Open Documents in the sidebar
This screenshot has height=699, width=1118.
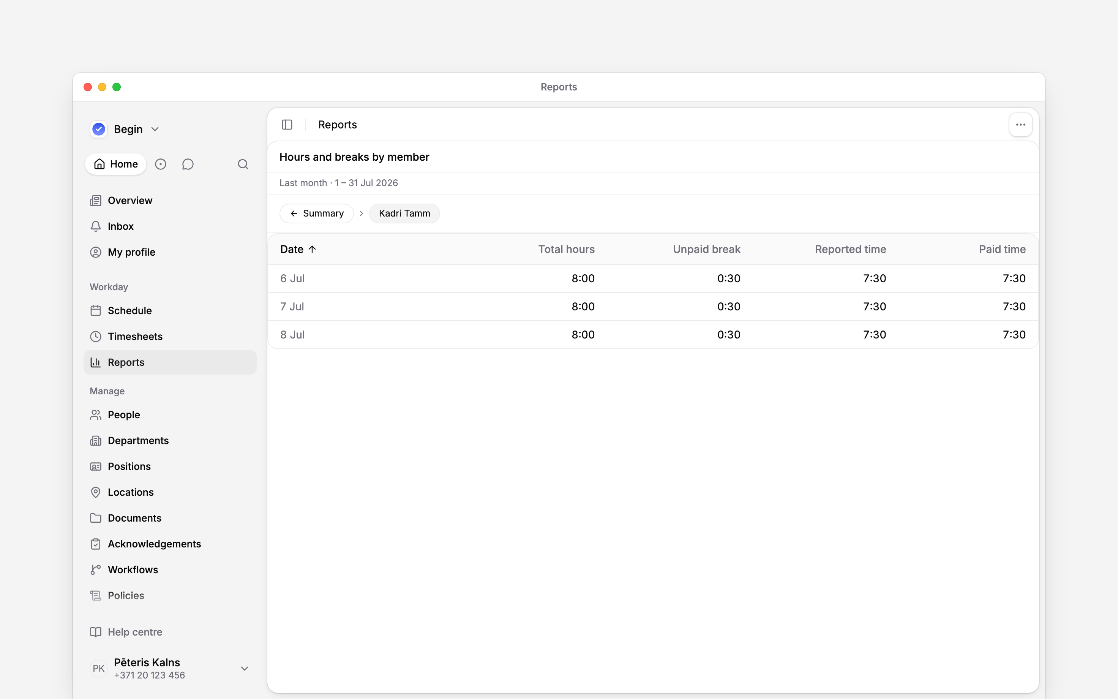(x=170, y=518)
